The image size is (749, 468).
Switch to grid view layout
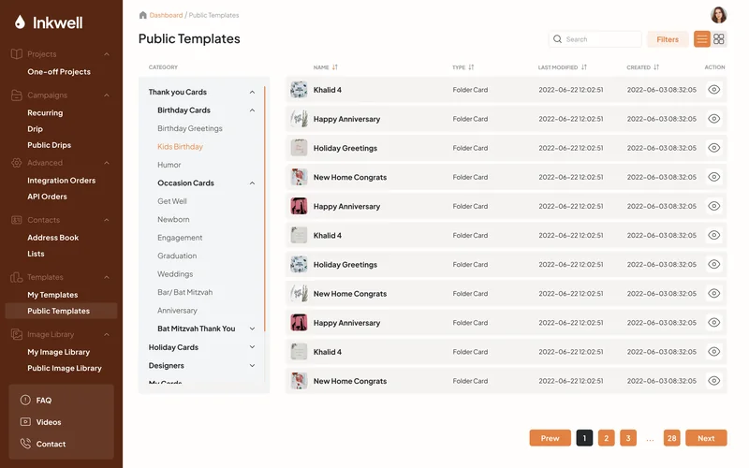[718, 39]
